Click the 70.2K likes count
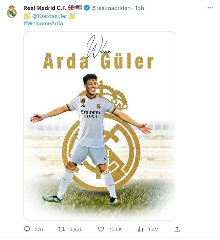 point(115,229)
